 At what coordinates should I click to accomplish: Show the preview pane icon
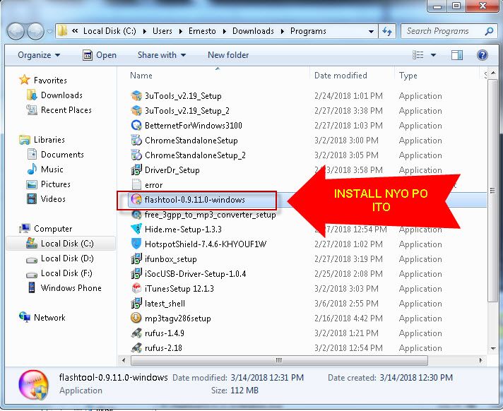pos(457,55)
